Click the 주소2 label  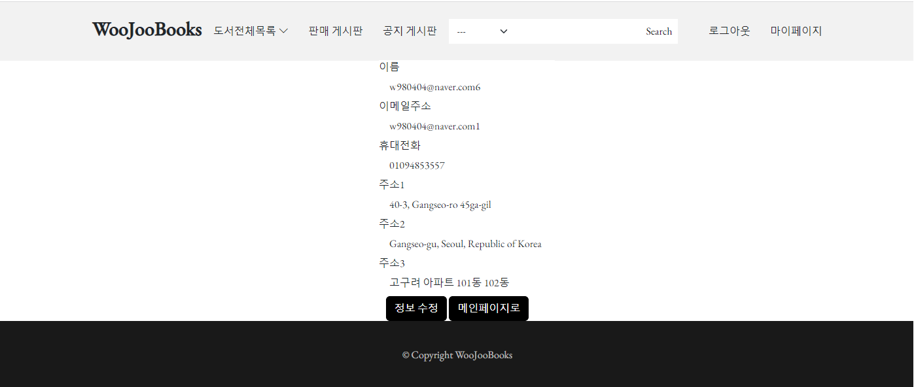click(x=392, y=224)
